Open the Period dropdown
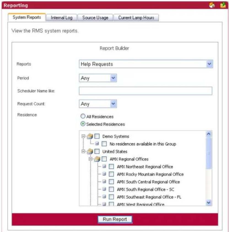Viewport: 229px width, 232px height. coord(98,78)
